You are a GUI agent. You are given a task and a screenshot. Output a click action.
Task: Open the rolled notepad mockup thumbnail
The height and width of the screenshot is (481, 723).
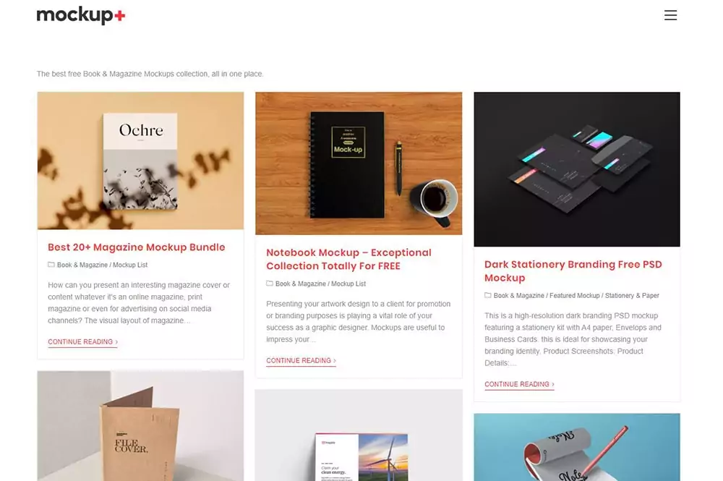577,447
